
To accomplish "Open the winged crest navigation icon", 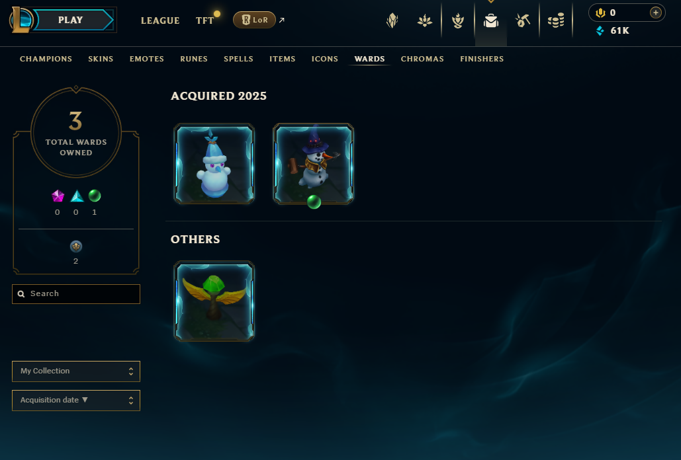I will pyautogui.click(x=458, y=20).
